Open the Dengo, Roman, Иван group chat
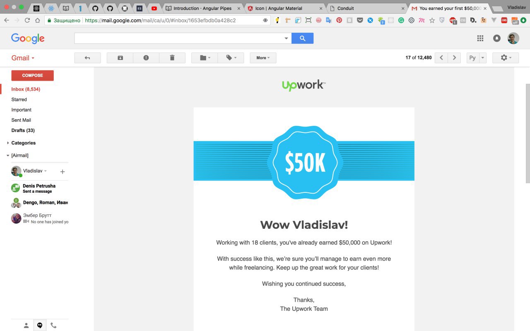530x331 pixels. point(39,203)
